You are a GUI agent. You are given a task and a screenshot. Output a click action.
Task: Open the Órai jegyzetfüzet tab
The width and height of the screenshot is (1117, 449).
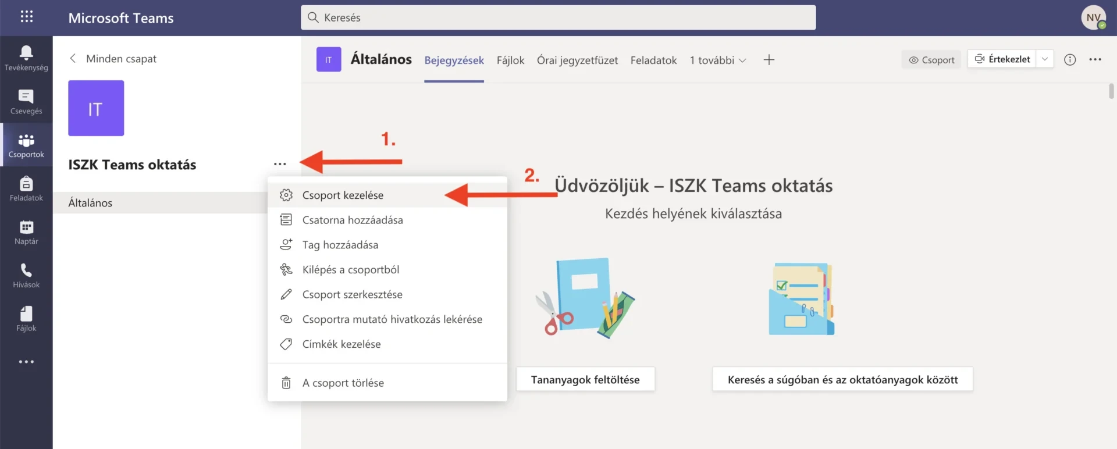point(577,60)
